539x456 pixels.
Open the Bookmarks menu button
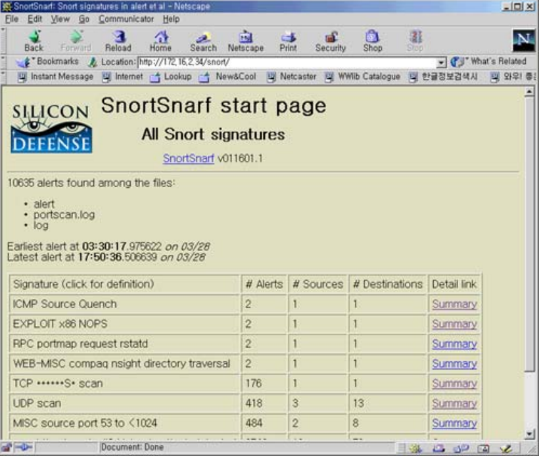click(48, 62)
